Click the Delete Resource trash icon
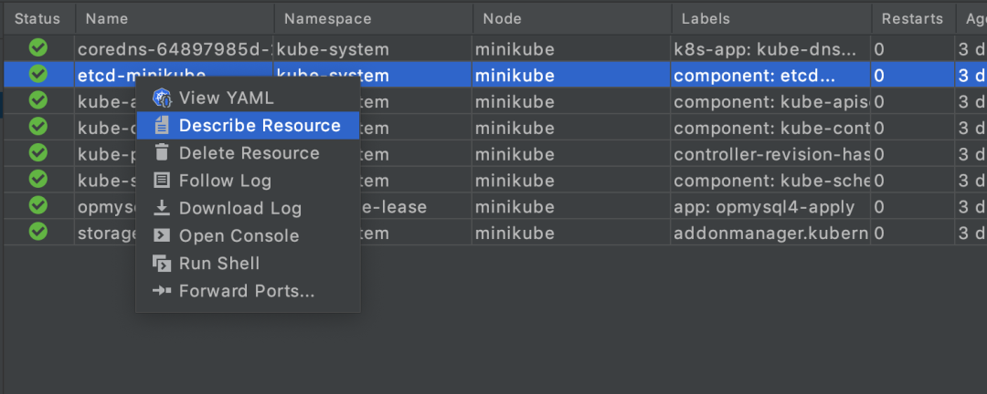 click(x=162, y=153)
